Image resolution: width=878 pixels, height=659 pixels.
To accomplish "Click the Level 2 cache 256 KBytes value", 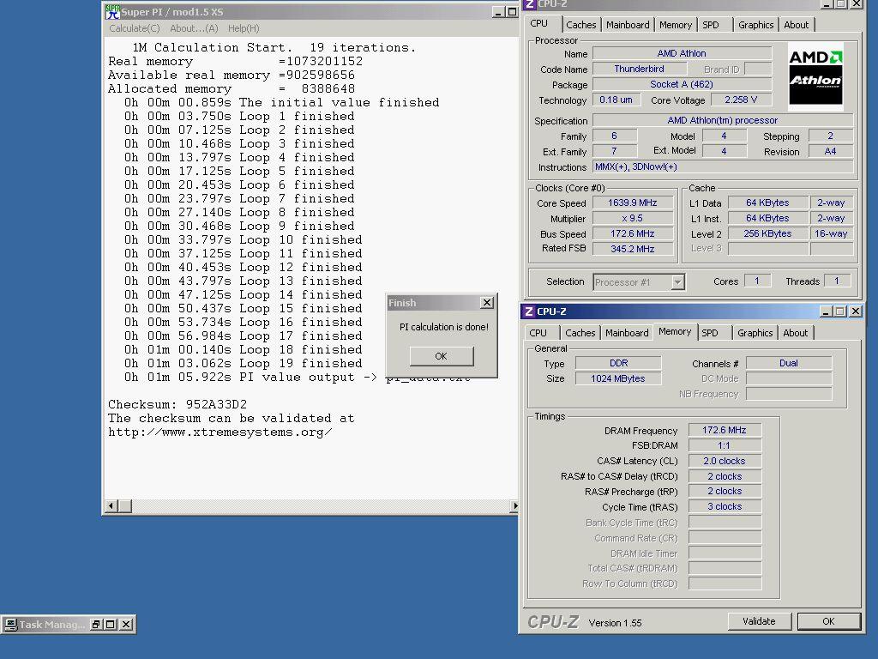I will (x=767, y=233).
